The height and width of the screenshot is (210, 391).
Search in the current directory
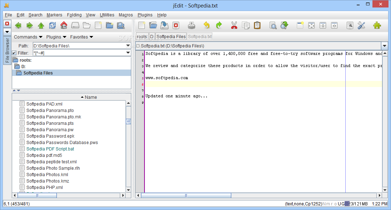pos(121,25)
